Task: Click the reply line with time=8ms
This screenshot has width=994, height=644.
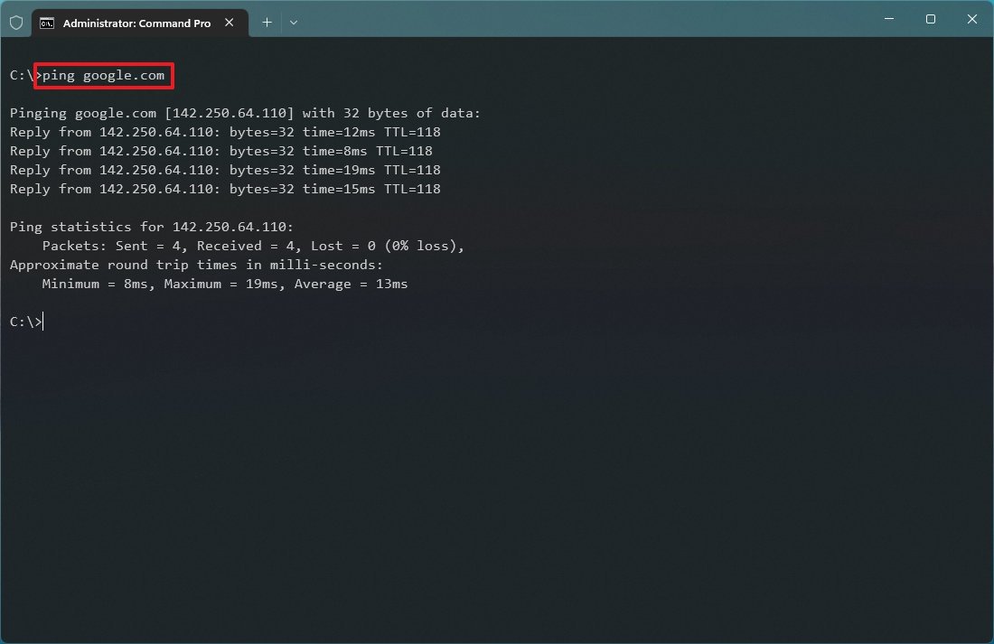Action: (221, 151)
